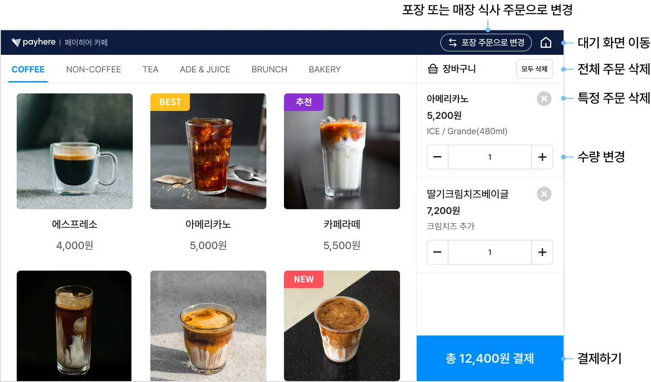Increase 아메리카노 quantity with plus
Viewport: 651px width, 382px height.
tap(542, 157)
